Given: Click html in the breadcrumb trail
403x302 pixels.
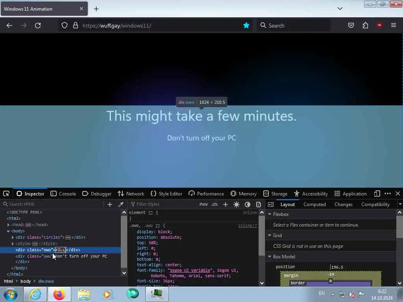Looking at the screenshot, I should point(9,281).
